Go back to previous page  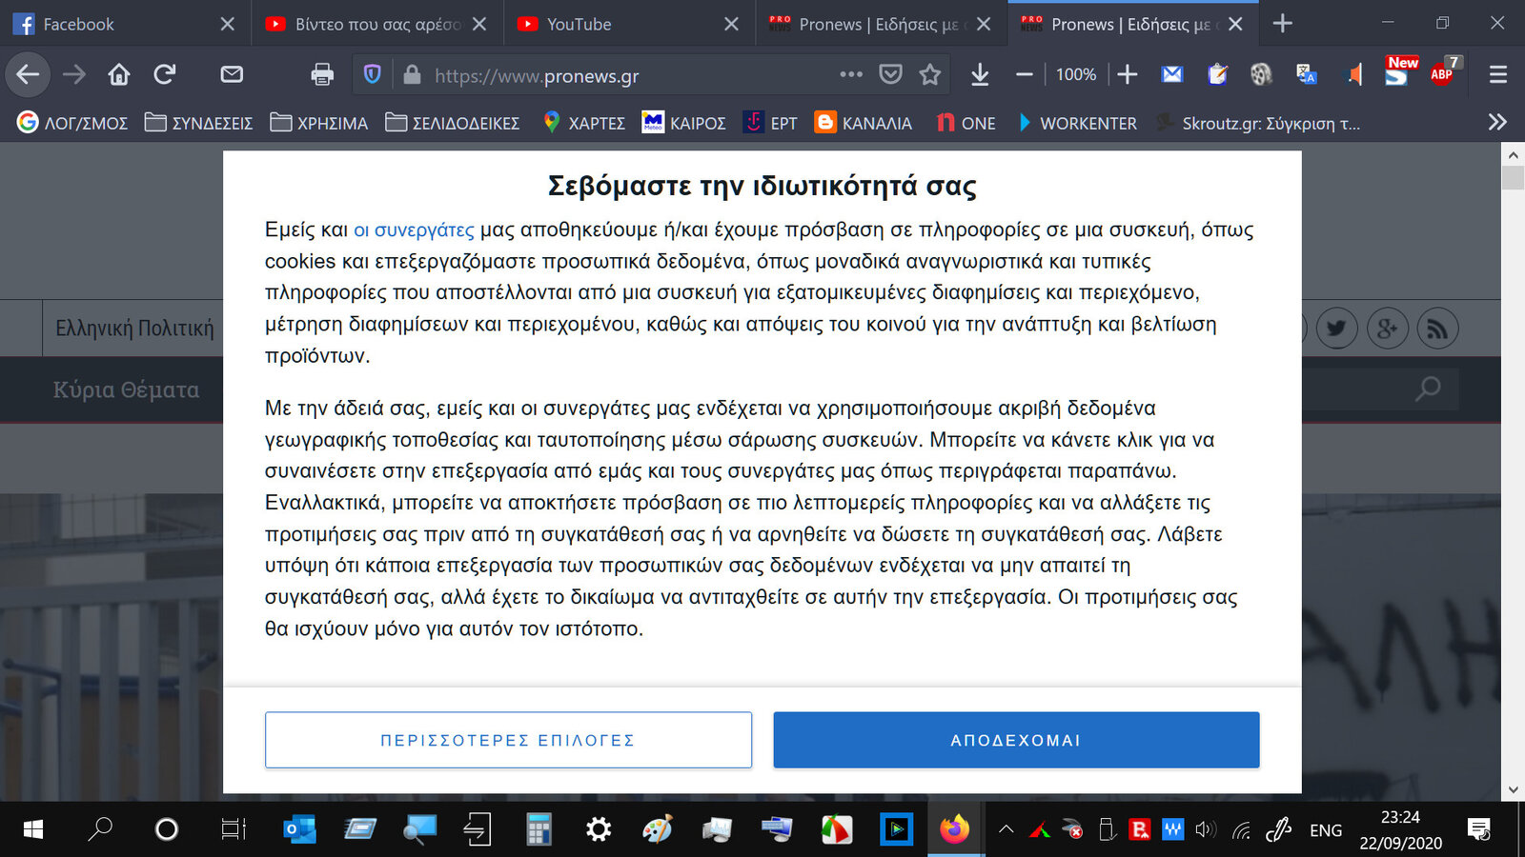pos(28,74)
